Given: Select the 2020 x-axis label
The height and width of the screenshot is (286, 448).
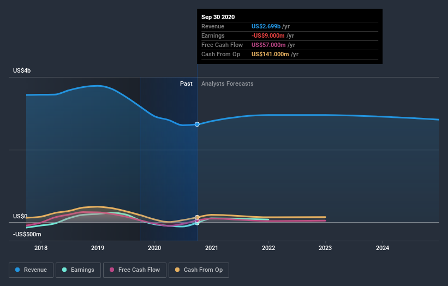Looking at the screenshot, I should pyautogui.click(x=154, y=248).
